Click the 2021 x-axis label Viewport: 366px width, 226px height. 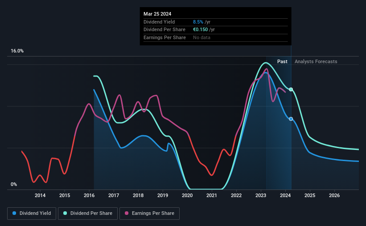[x=212, y=195]
